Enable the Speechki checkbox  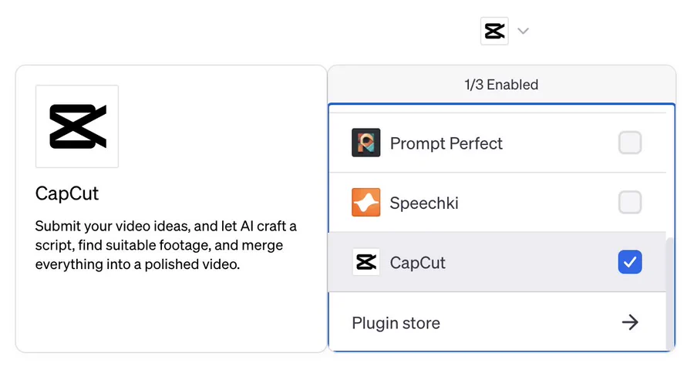630,202
